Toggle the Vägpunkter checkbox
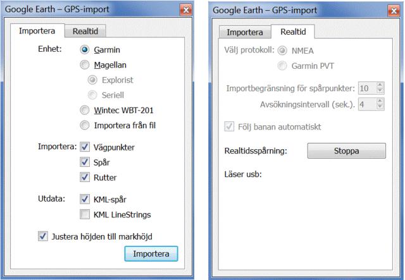 click(85, 147)
